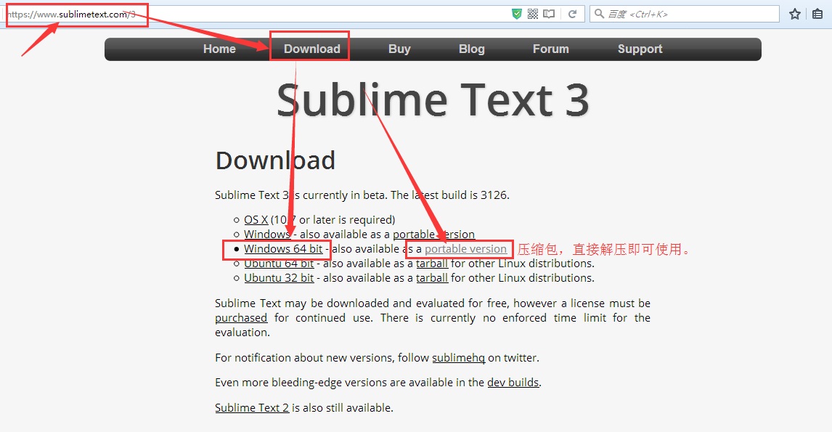Open the QR code icon in address bar
Screen dimensions: 832x432
[x=533, y=14]
